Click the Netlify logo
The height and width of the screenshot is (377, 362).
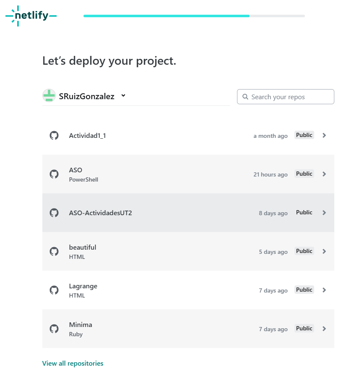31,16
